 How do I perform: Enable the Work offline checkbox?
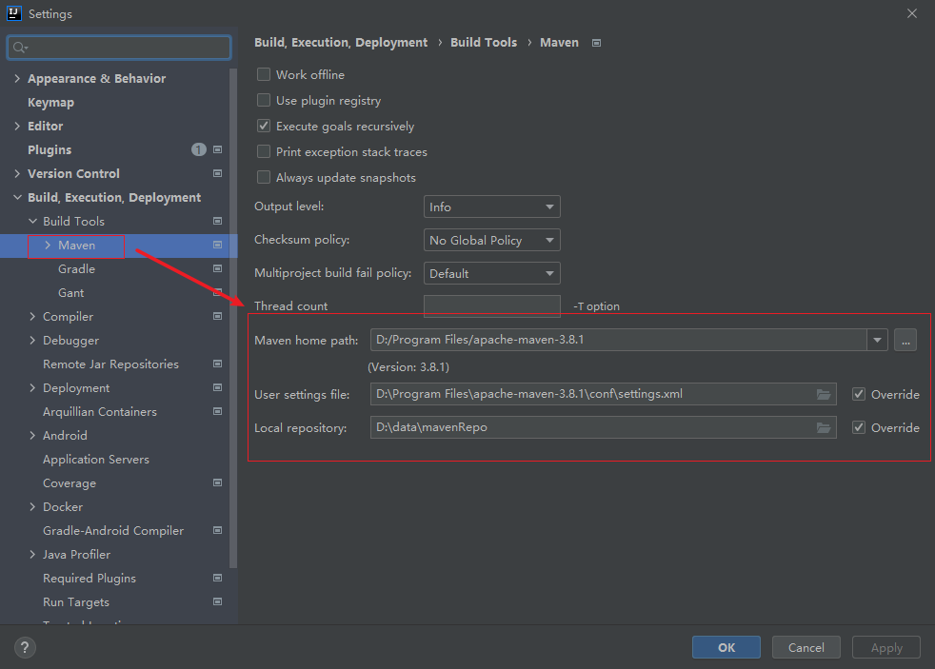pyautogui.click(x=264, y=74)
